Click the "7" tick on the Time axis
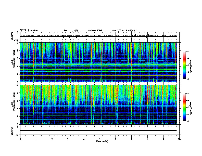This screenshot has height=156, width=202. pyautogui.click(x=132, y=139)
